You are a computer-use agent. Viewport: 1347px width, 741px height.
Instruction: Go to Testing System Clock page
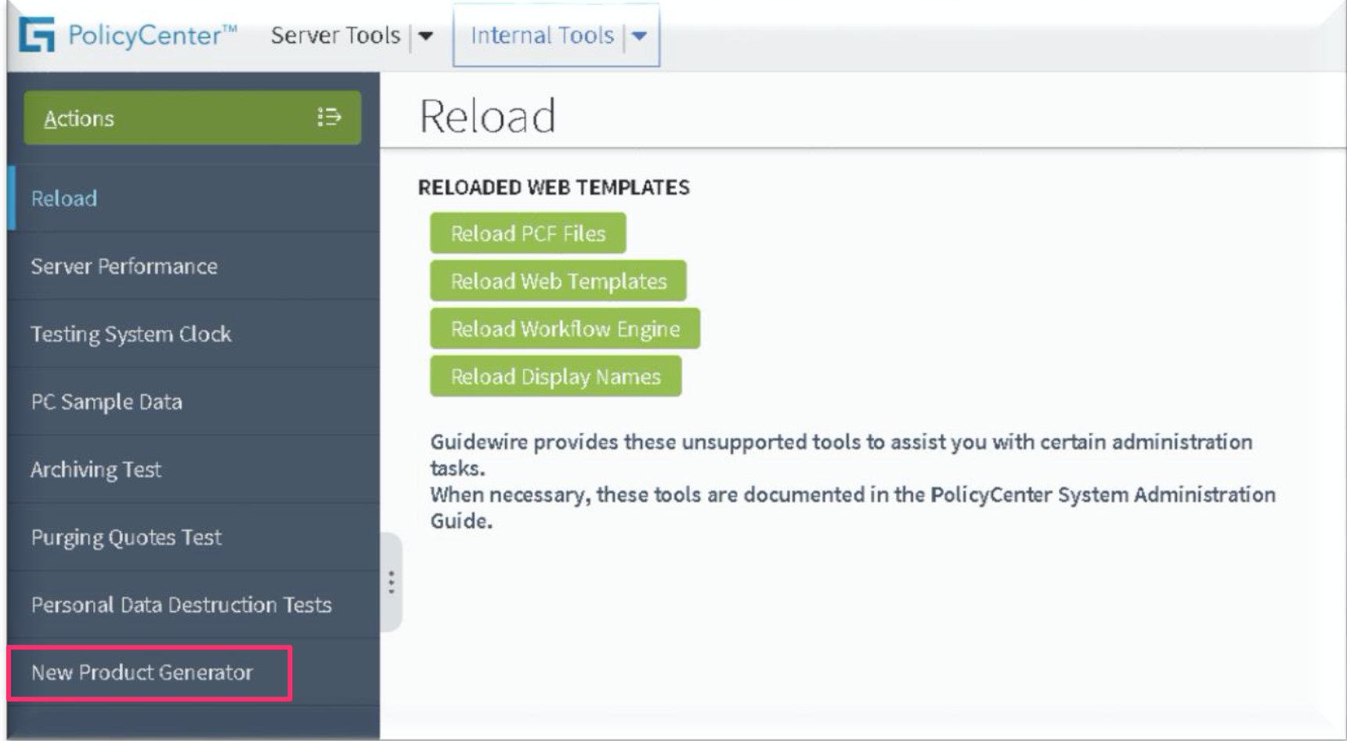pyautogui.click(x=131, y=334)
